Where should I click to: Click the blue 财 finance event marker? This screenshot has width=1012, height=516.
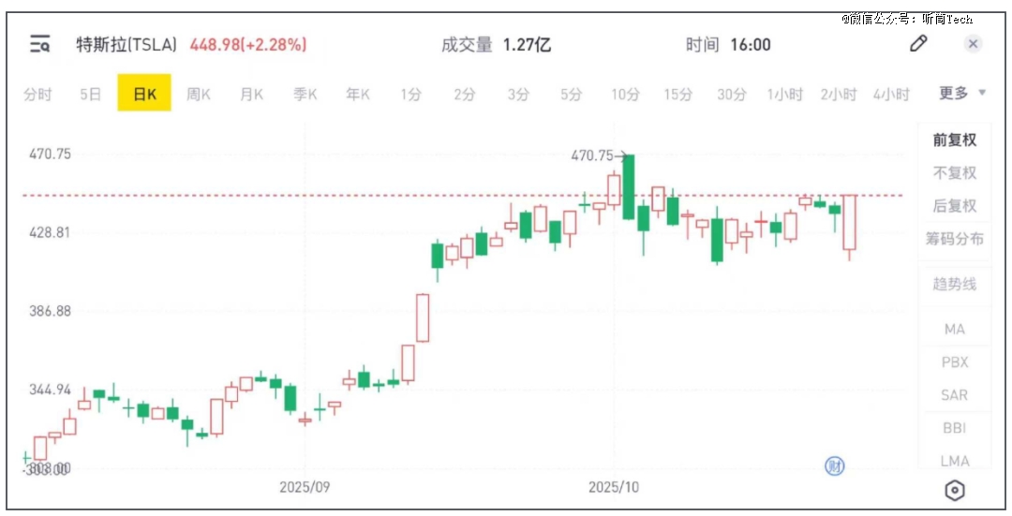pos(831,465)
